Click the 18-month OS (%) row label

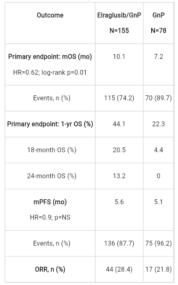coord(52,150)
